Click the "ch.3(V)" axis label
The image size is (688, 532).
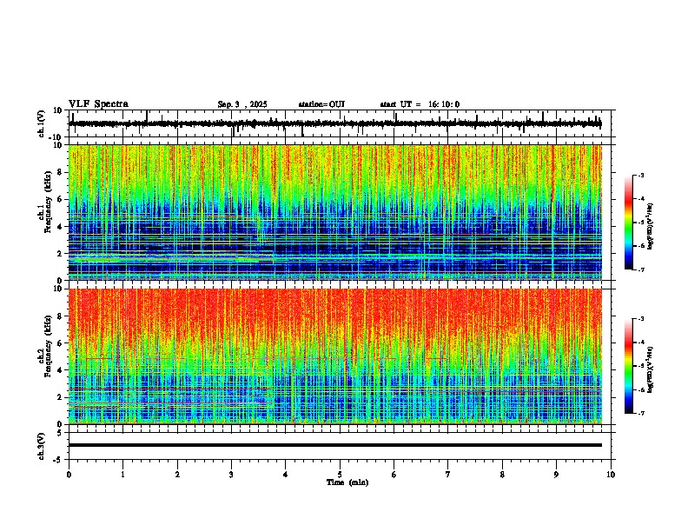point(41,447)
